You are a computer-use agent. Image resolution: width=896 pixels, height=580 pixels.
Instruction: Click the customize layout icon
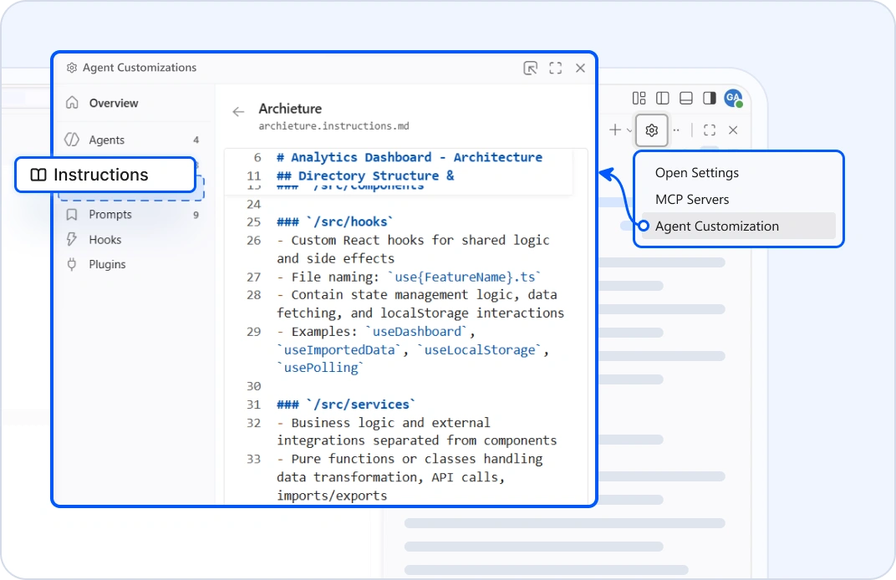(x=639, y=99)
